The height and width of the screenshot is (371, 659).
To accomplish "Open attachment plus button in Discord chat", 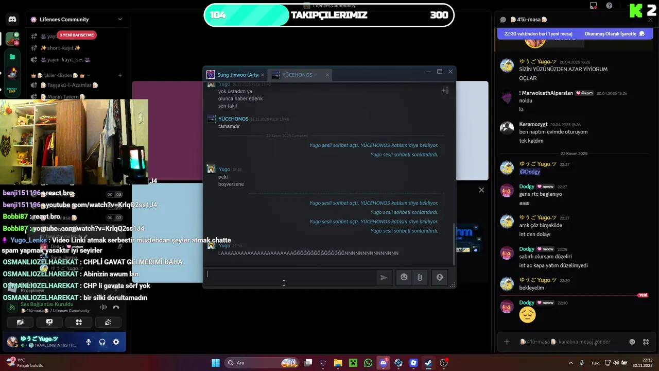I will [x=507, y=342].
